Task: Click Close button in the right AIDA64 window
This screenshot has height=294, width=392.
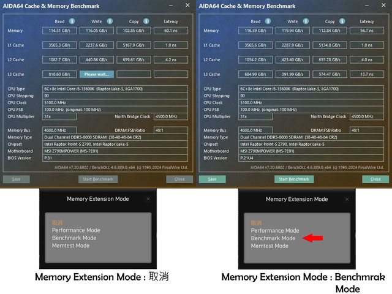Action: coord(375,179)
